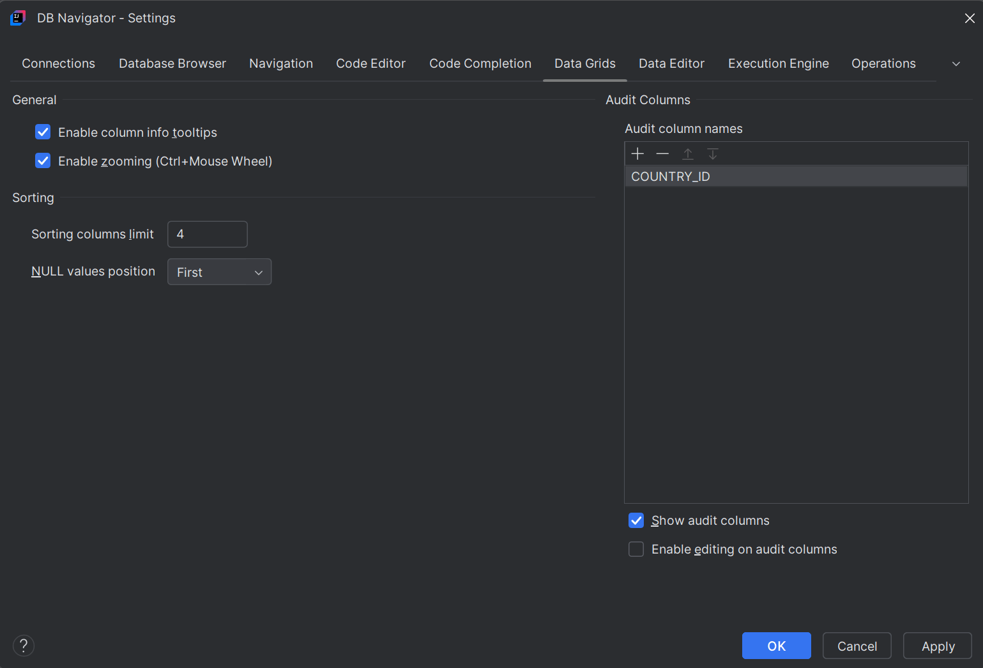Switch to the Data Editor tab

pyautogui.click(x=671, y=63)
